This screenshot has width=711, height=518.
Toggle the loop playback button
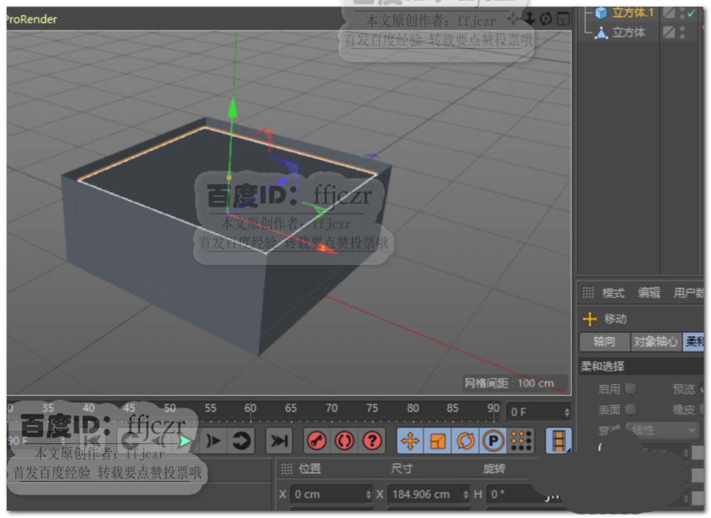pyautogui.click(x=241, y=441)
